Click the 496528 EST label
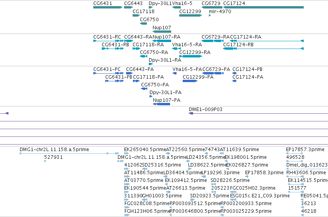328x217 pixels. (x=295, y=157)
